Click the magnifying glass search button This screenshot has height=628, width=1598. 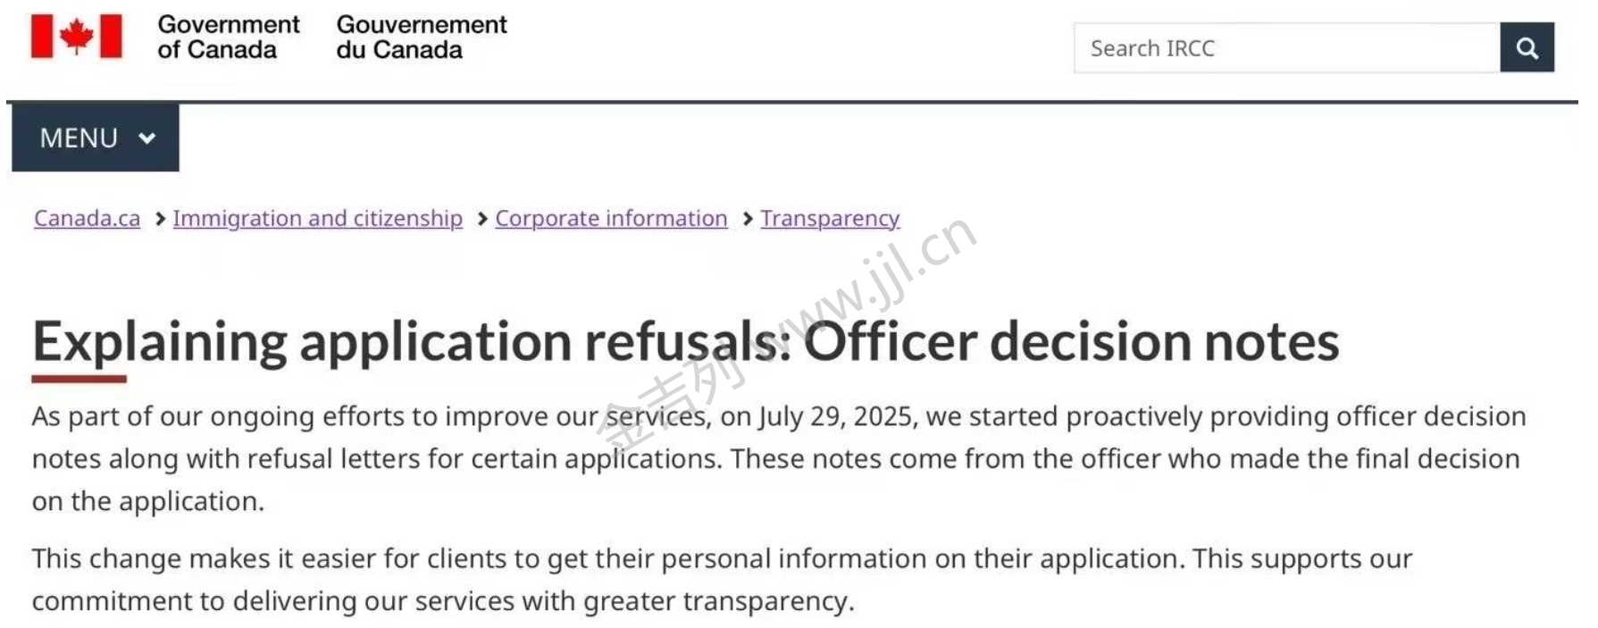click(1527, 48)
